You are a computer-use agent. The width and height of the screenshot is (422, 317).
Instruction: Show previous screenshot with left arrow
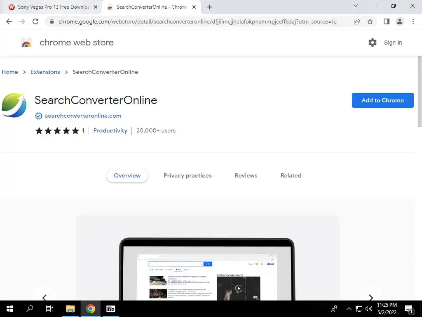pos(45,297)
